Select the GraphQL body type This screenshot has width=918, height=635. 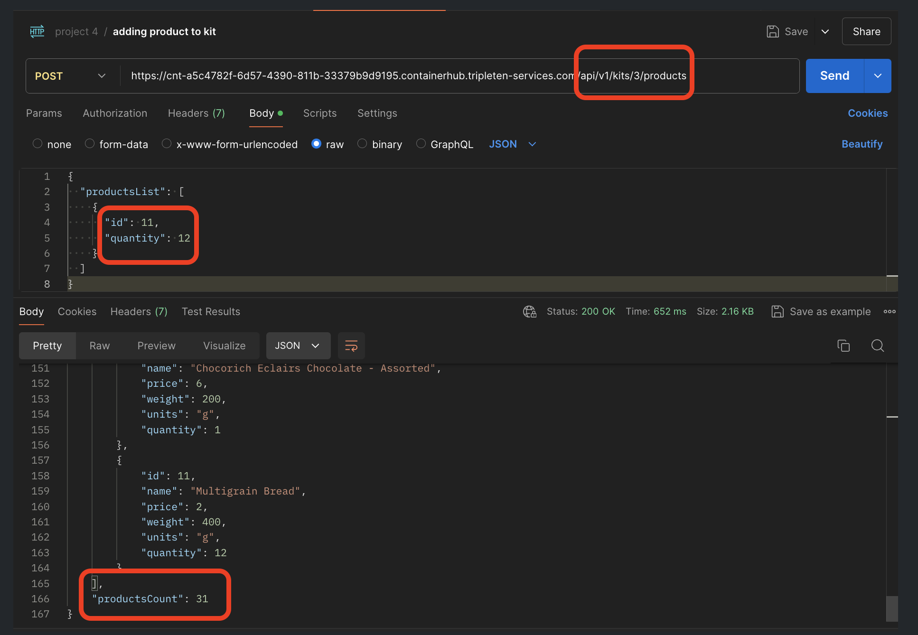point(421,143)
